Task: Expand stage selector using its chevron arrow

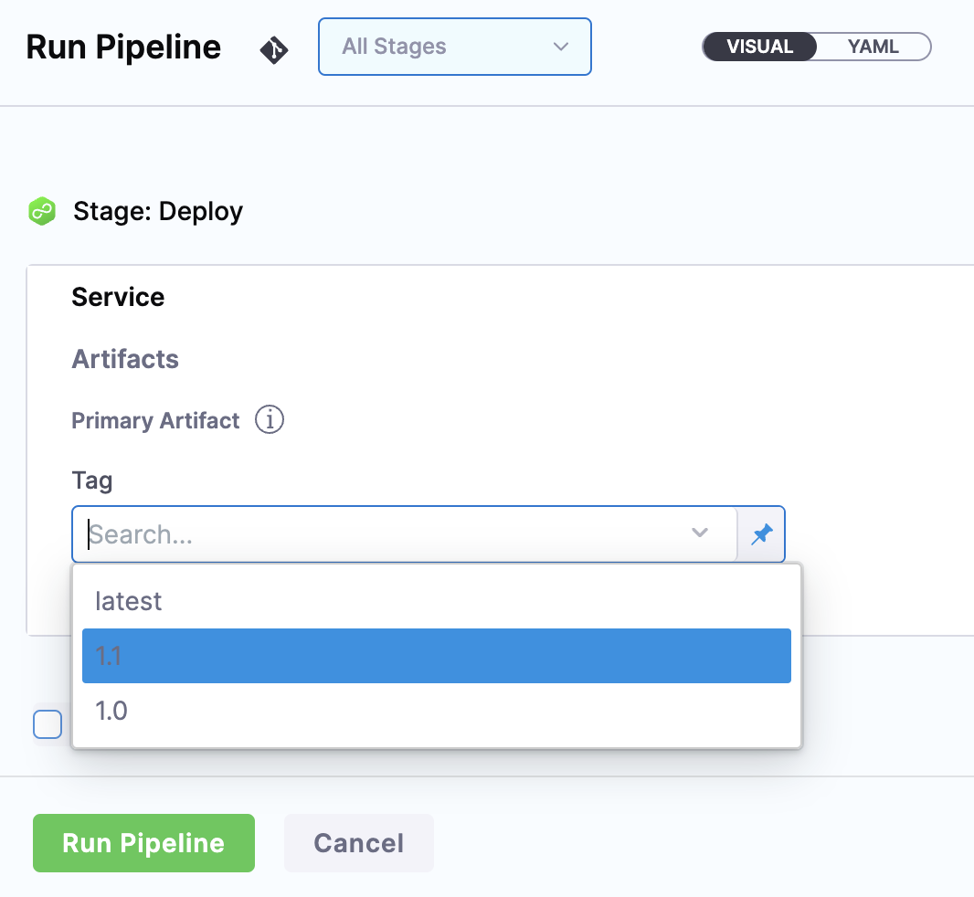Action: point(561,47)
